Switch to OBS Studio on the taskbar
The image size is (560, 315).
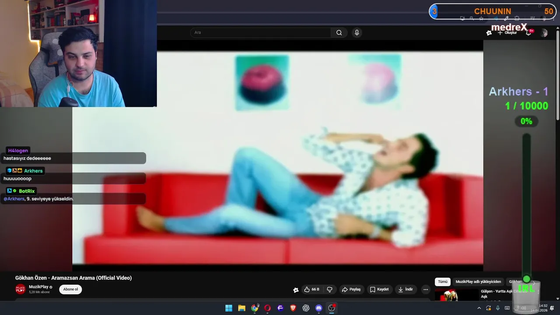332,308
